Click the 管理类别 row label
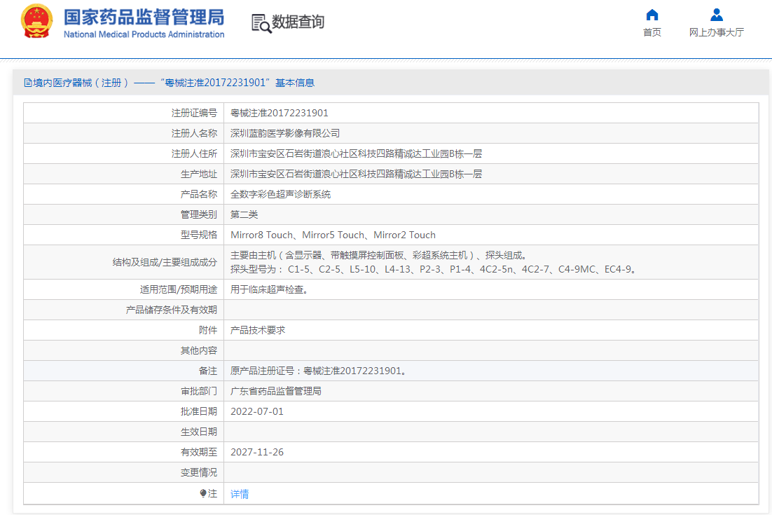This screenshot has height=515, width=772. (199, 214)
